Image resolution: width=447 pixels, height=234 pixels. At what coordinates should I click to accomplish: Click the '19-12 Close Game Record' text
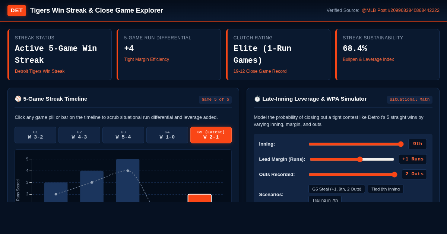(260, 71)
